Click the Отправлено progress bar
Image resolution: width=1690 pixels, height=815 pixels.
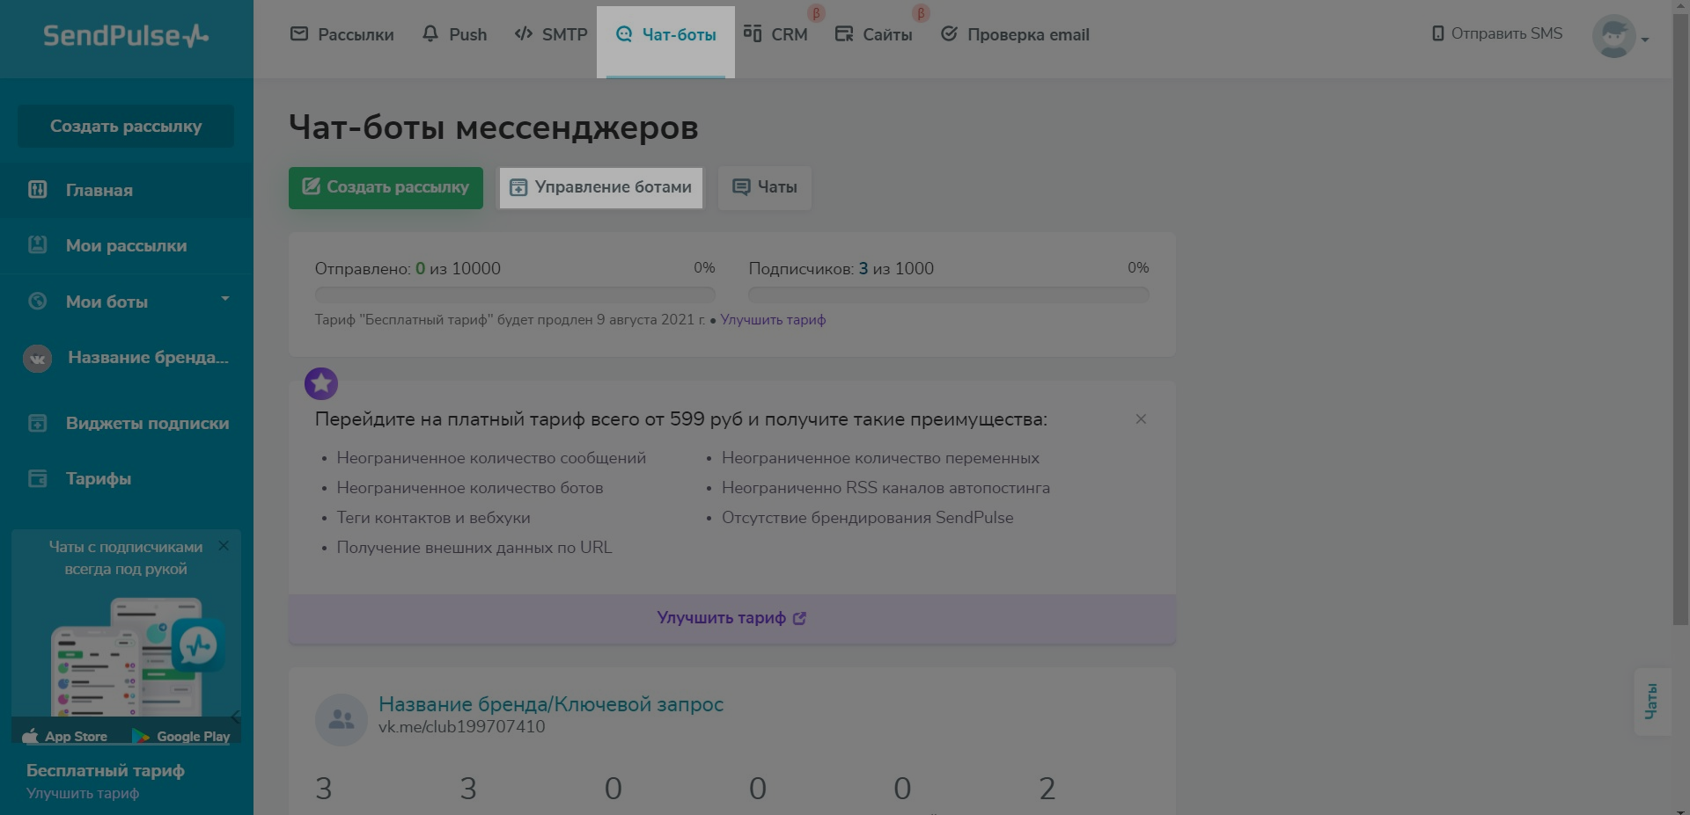(515, 295)
